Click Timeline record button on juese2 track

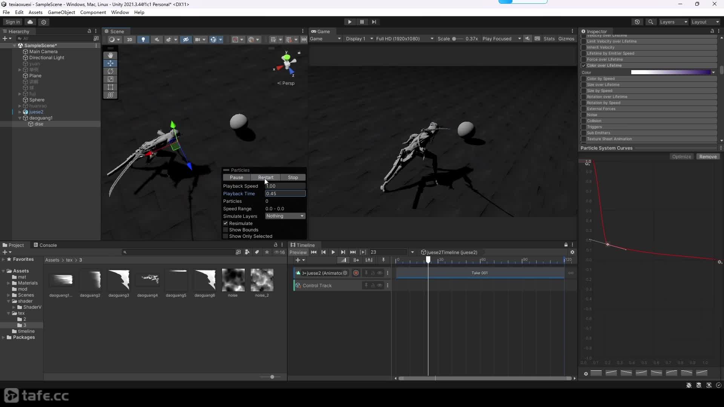[x=356, y=273]
